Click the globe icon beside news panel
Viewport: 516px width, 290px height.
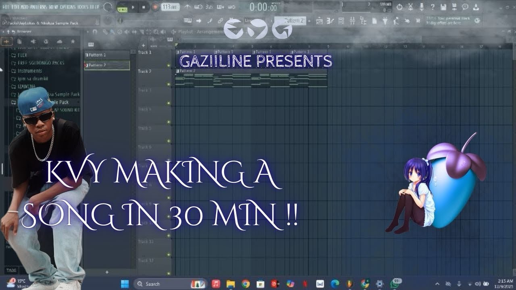pos(477,21)
